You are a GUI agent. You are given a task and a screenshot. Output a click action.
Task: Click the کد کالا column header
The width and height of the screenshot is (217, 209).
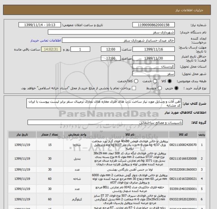(x=183, y=134)
